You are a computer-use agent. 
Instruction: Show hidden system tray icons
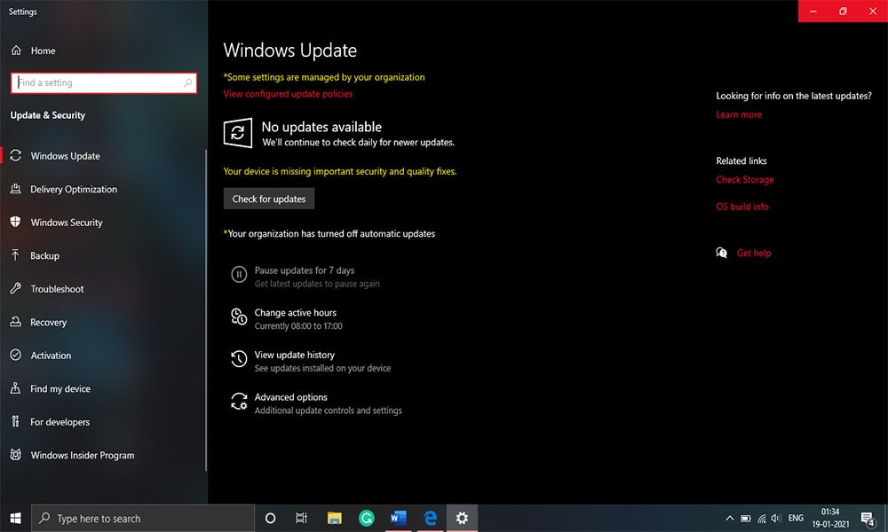[x=730, y=518]
